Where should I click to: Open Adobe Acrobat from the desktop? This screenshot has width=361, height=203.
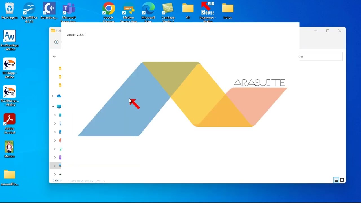tap(10, 123)
